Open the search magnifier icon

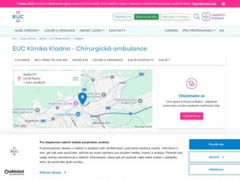click(x=197, y=16)
